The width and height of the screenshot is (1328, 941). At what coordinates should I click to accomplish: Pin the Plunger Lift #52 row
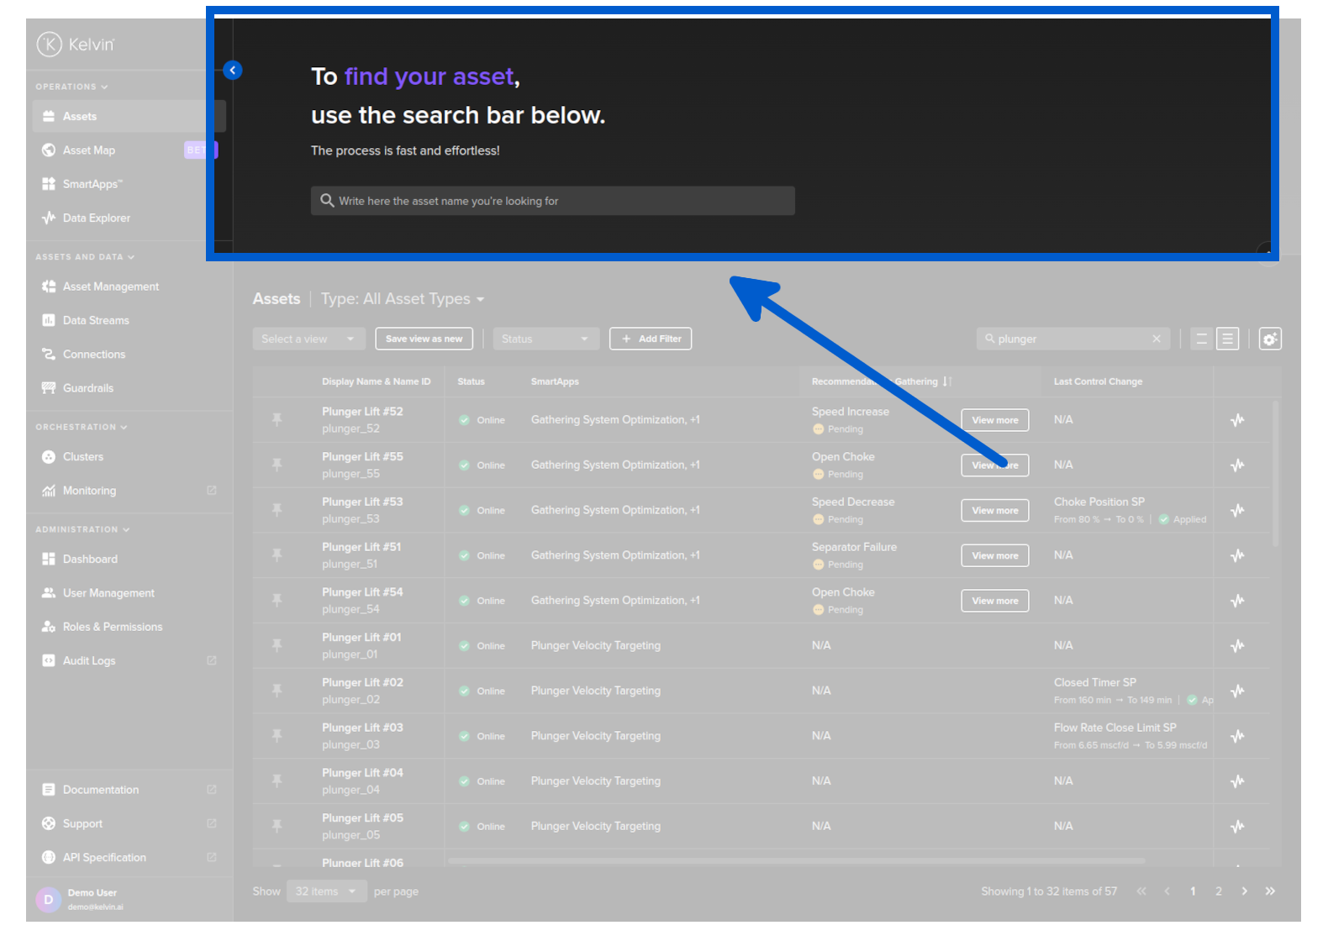pyautogui.click(x=277, y=419)
